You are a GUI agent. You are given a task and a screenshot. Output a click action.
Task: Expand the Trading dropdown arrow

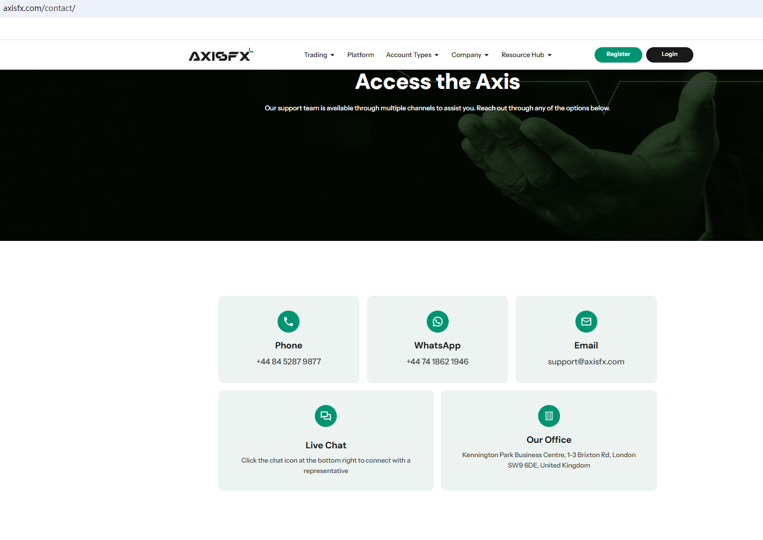click(332, 55)
